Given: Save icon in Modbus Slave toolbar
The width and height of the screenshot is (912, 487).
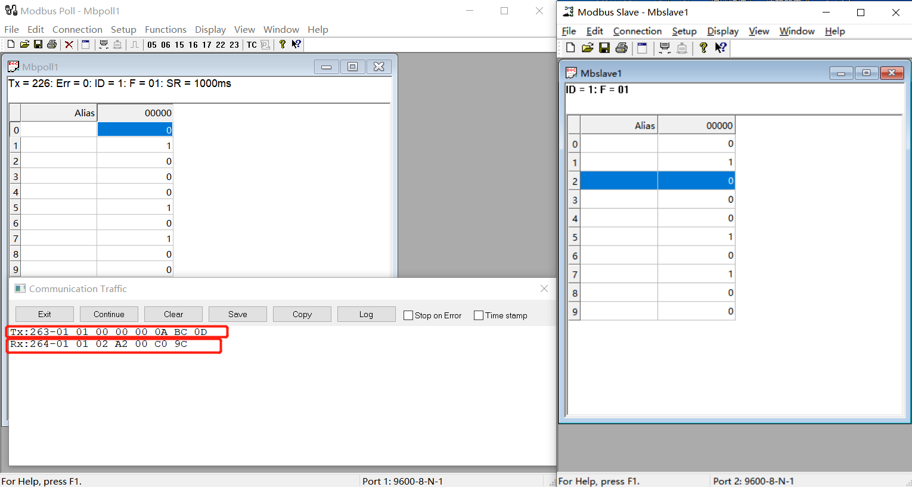Looking at the screenshot, I should (x=604, y=48).
